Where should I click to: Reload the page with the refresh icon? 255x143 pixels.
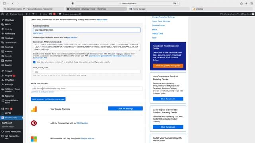coord(178,4)
